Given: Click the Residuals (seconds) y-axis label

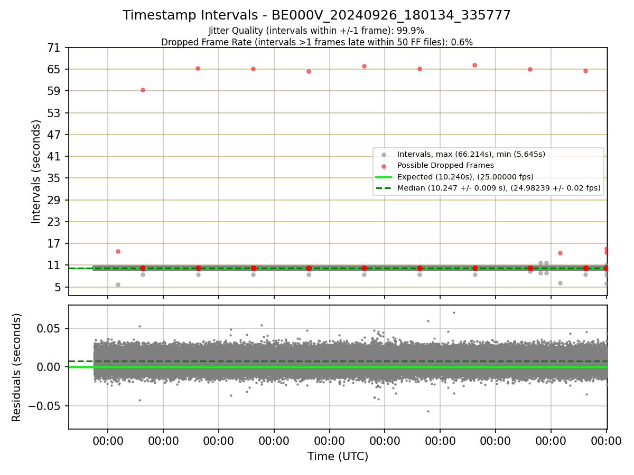Looking at the screenshot, I should pos(17,367).
